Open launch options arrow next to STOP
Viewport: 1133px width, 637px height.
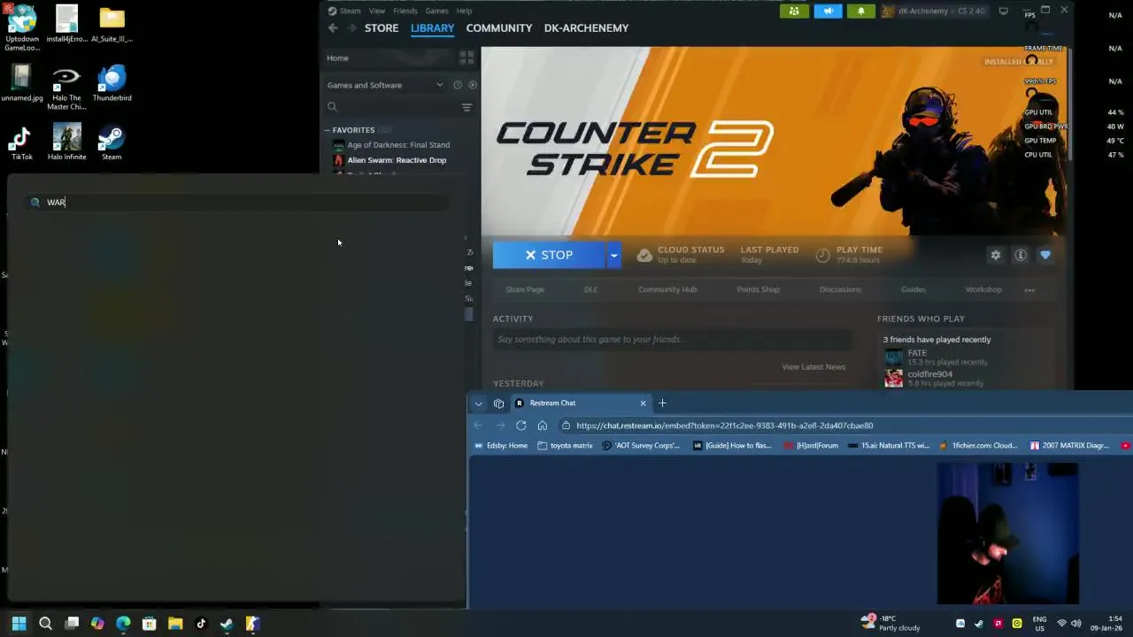pyautogui.click(x=613, y=255)
